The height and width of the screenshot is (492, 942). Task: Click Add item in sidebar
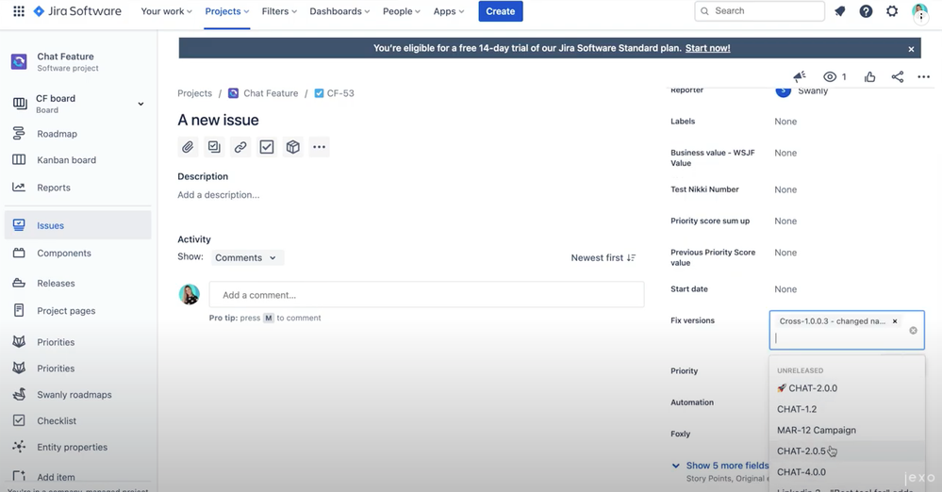78,477
